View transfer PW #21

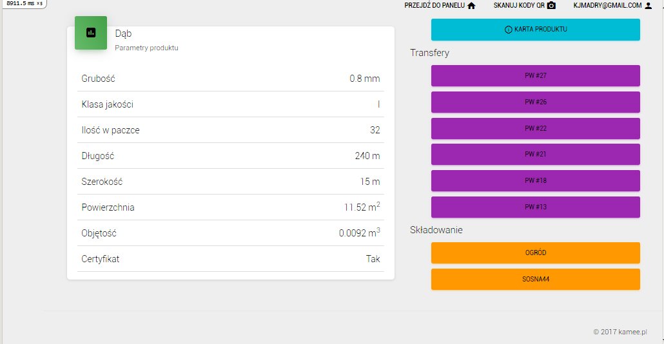click(x=535, y=155)
